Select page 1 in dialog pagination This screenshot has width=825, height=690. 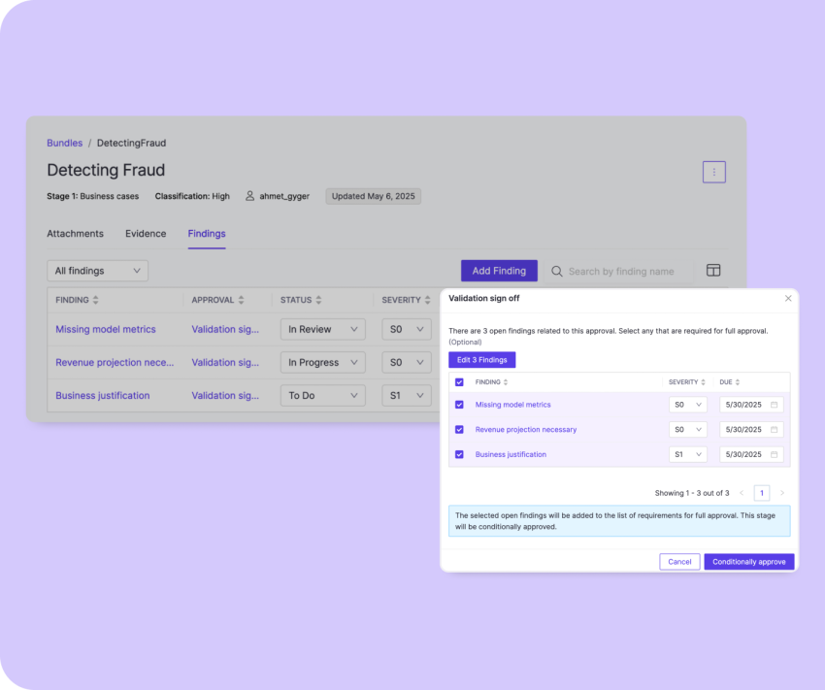762,493
